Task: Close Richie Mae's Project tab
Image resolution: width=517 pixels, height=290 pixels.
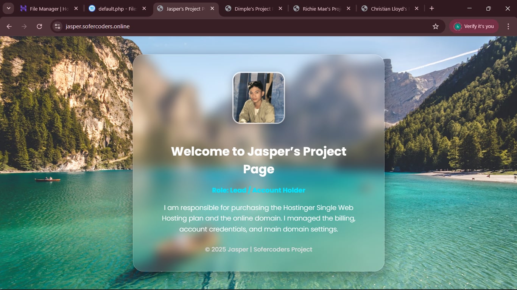Action: (x=349, y=9)
